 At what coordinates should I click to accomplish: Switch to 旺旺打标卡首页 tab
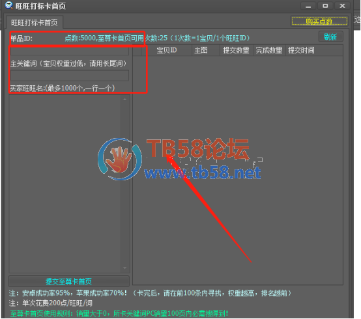click(x=35, y=23)
